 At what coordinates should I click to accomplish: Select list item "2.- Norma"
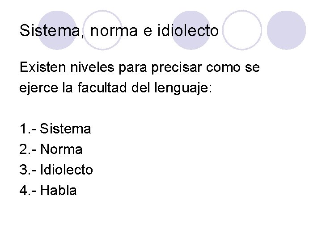point(51,150)
